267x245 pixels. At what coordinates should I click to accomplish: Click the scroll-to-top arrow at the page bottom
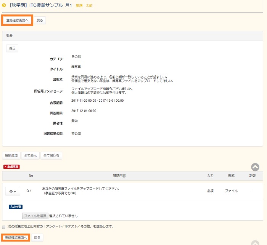tap(255, 242)
